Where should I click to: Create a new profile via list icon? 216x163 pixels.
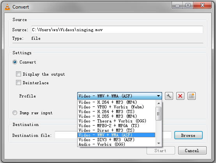[x=191, y=96]
